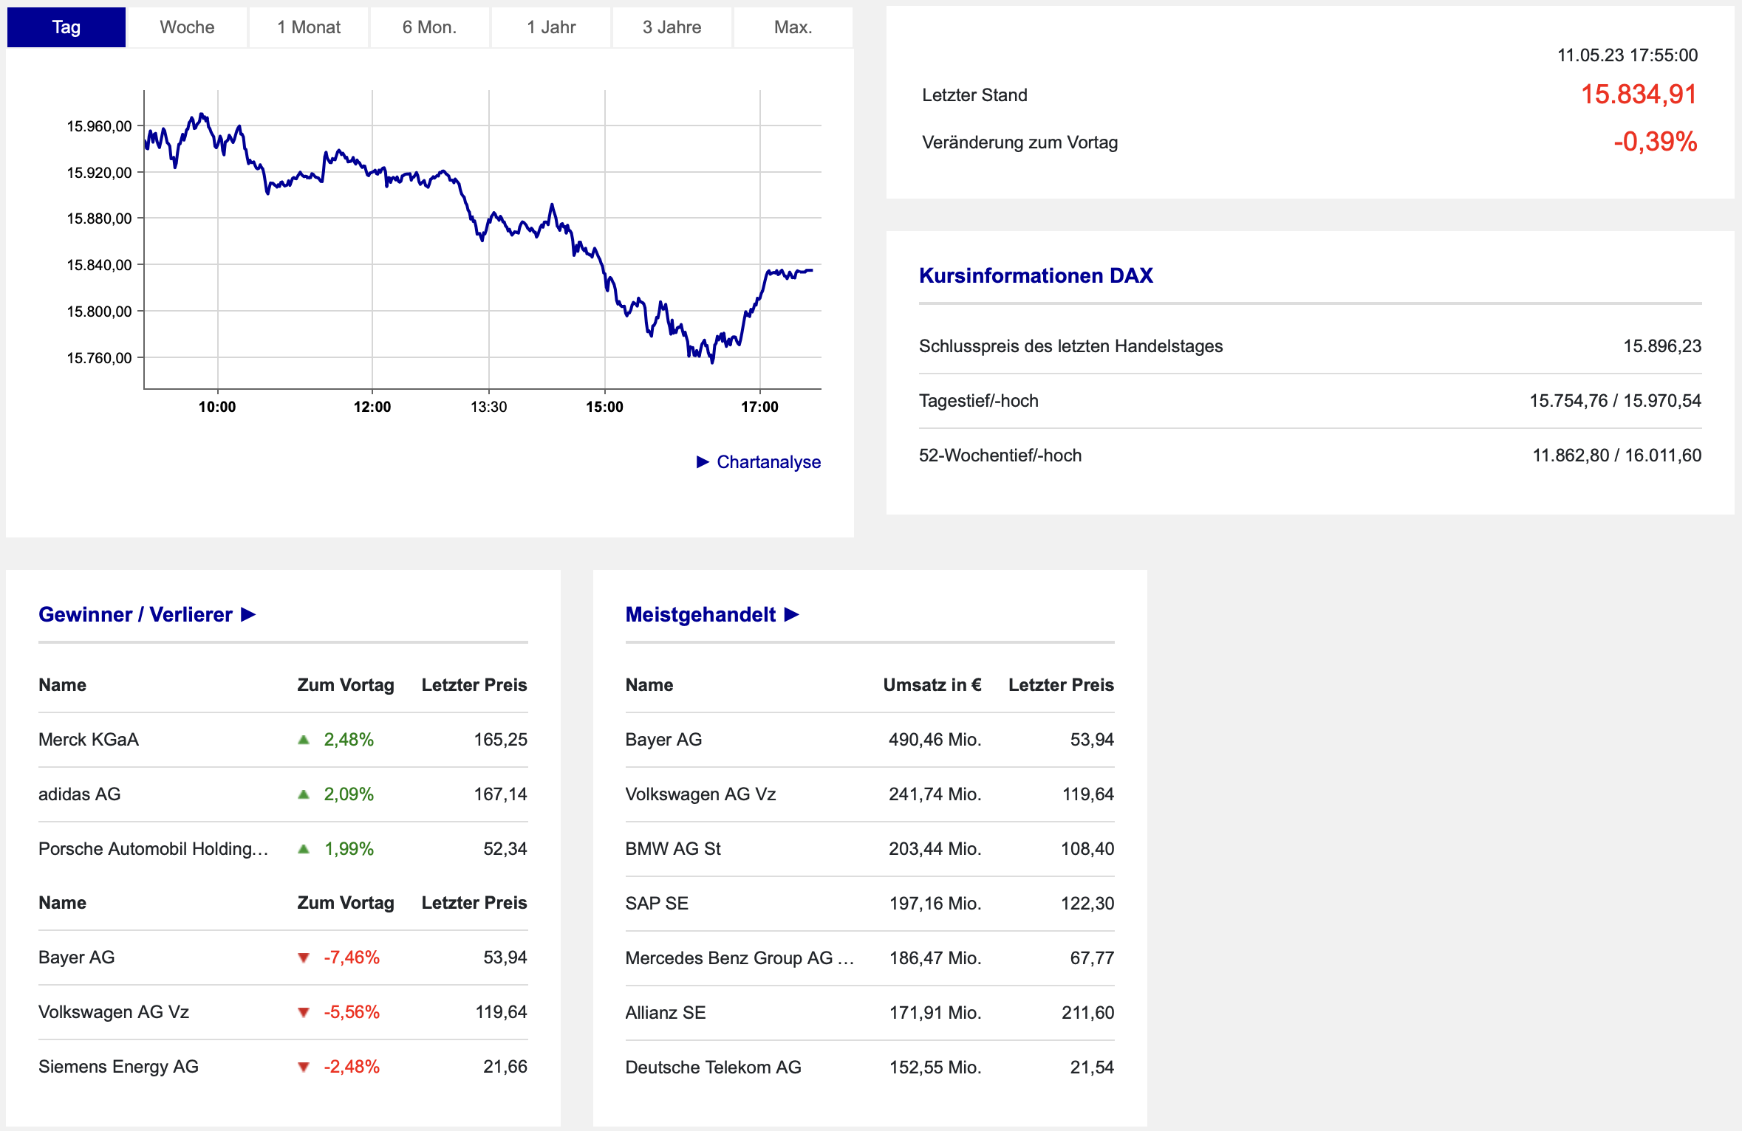The height and width of the screenshot is (1131, 1742).
Task: Click the Porsche Automobil Holding row name
Action: 153,849
